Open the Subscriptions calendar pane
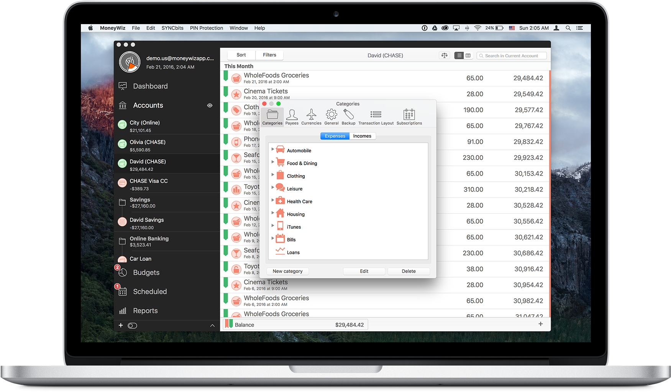The width and height of the screenshot is (671, 392). (409, 117)
